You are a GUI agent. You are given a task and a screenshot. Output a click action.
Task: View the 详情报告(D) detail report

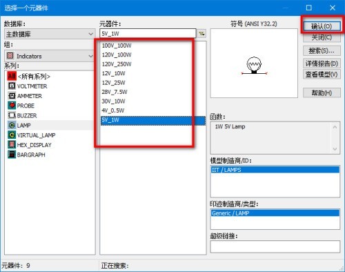click(x=322, y=64)
